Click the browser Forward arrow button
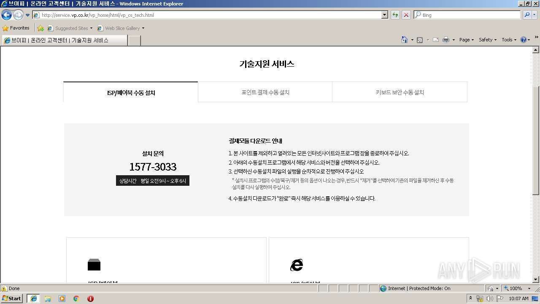 [x=18, y=15]
